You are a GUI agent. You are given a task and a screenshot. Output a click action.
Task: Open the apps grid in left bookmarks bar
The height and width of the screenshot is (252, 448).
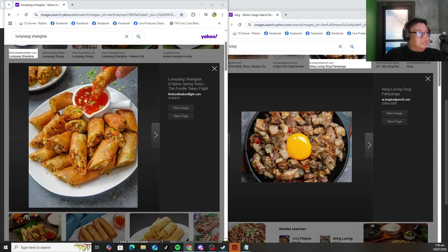click(x=10, y=23)
